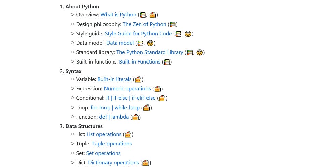
Task: Click exploding head emoji in Style guide row
Action: [188, 34]
